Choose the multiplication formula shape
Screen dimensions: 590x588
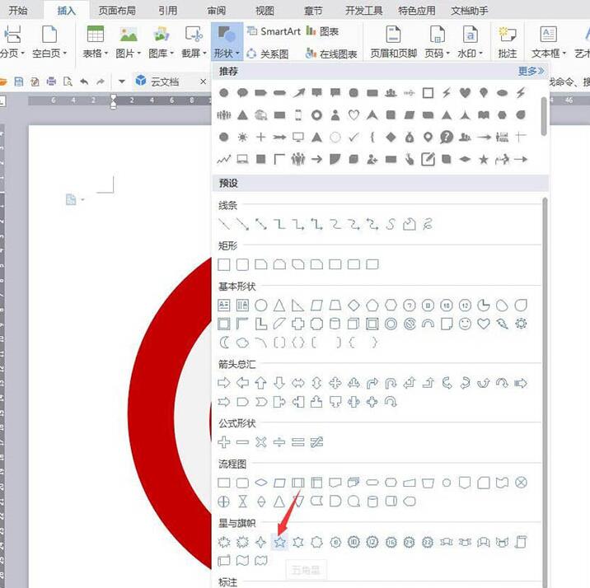(260, 441)
